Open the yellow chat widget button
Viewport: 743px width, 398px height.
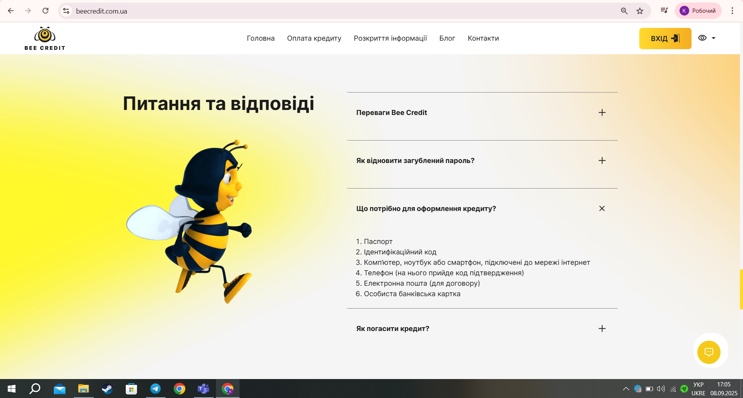point(709,352)
